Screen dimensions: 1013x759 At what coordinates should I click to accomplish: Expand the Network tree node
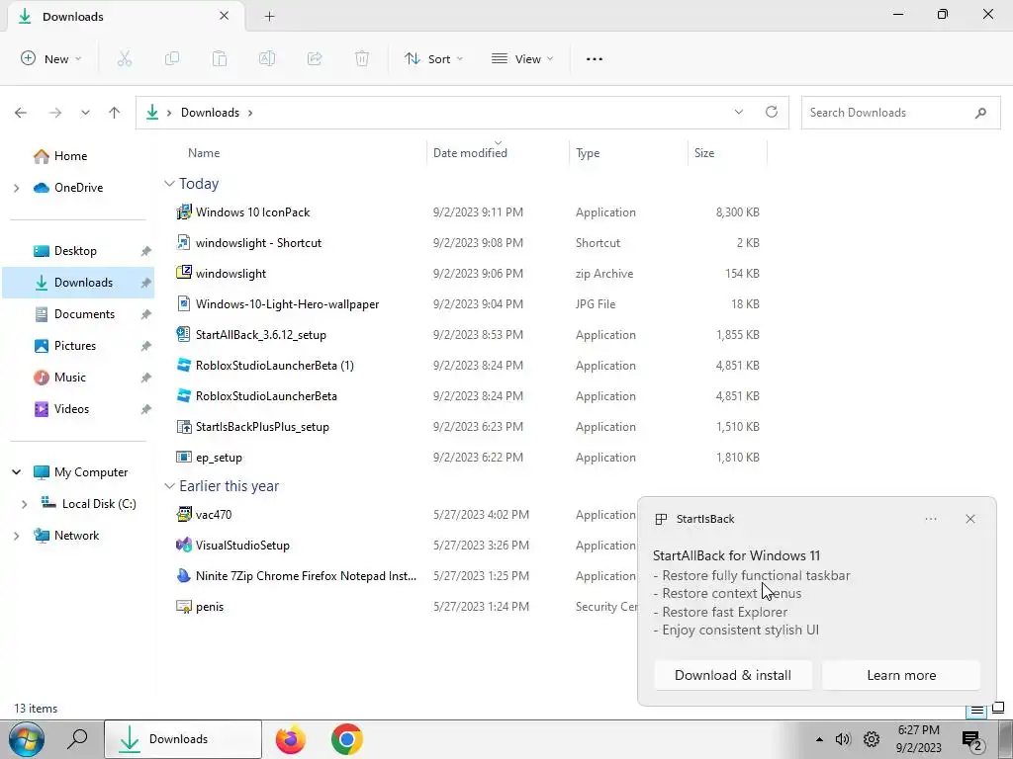[x=17, y=536]
